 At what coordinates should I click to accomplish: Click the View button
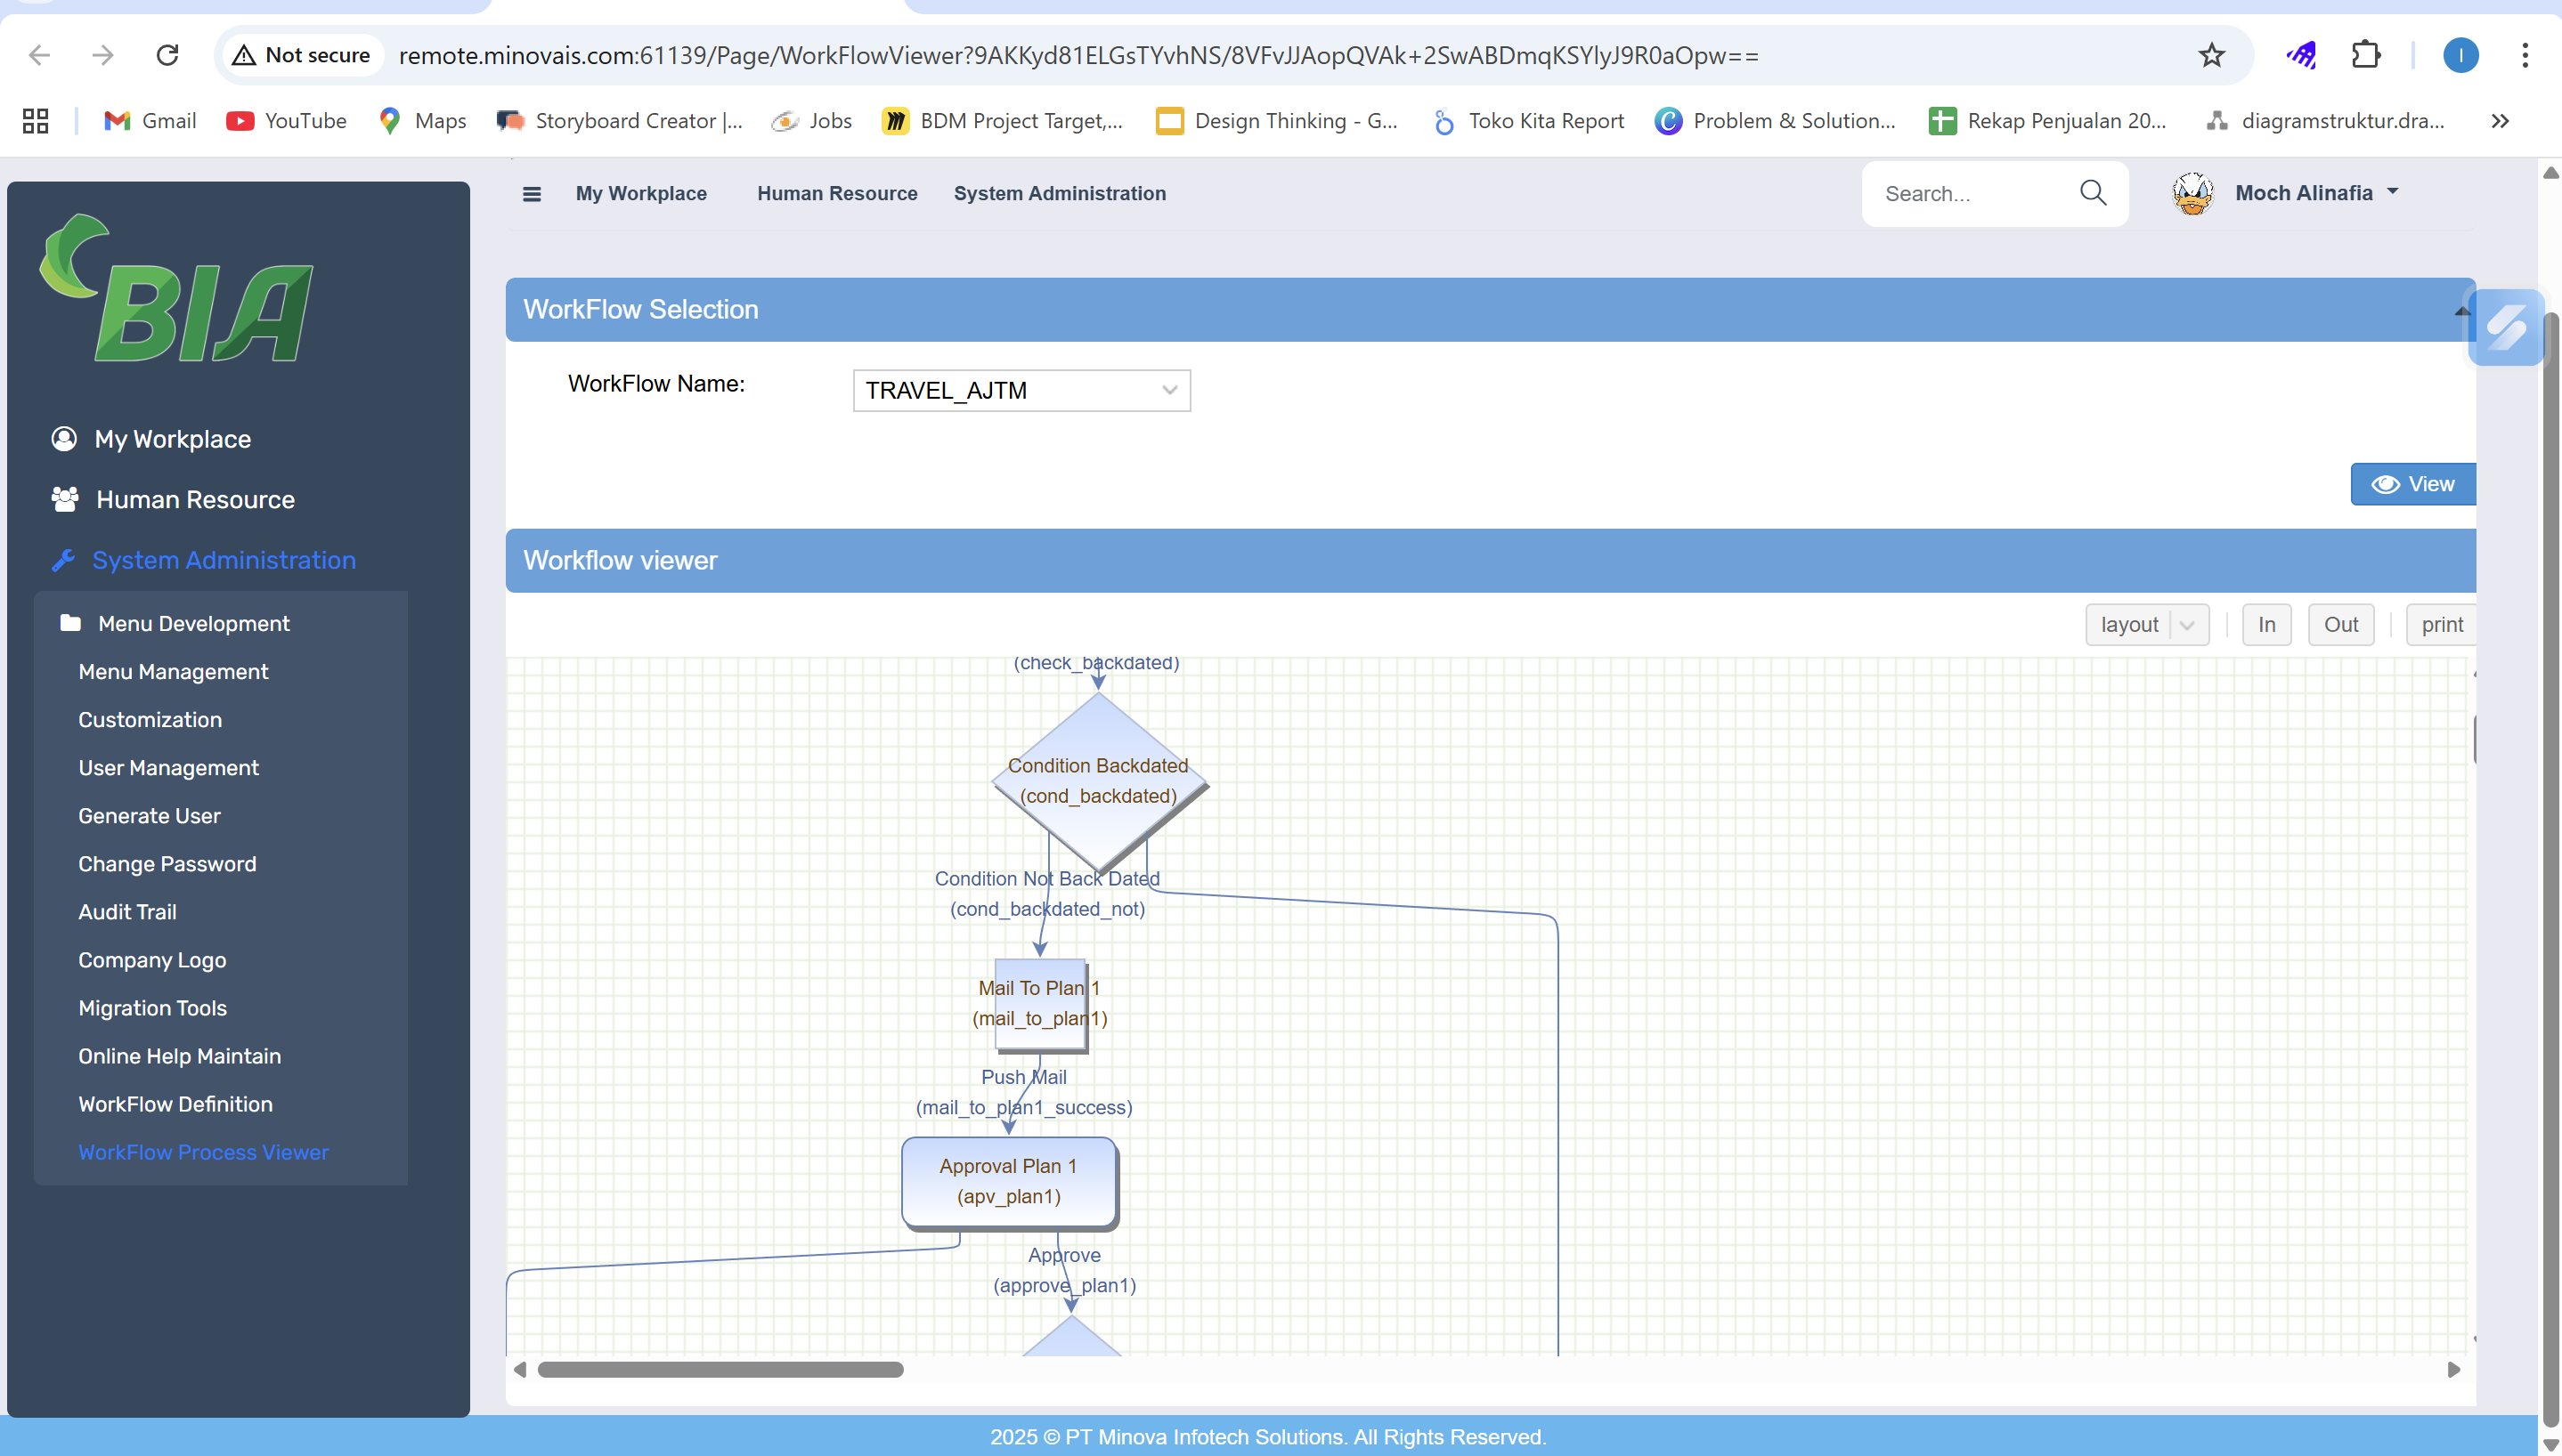2412,484
